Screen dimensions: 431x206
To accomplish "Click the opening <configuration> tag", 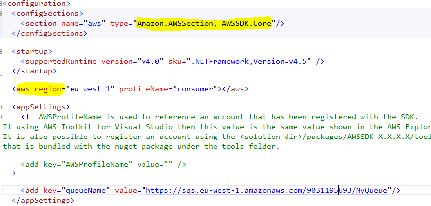I will [x=37, y=4].
